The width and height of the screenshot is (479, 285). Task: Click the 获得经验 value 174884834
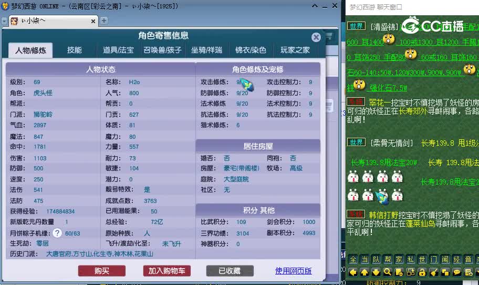pyautogui.click(x=60, y=211)
